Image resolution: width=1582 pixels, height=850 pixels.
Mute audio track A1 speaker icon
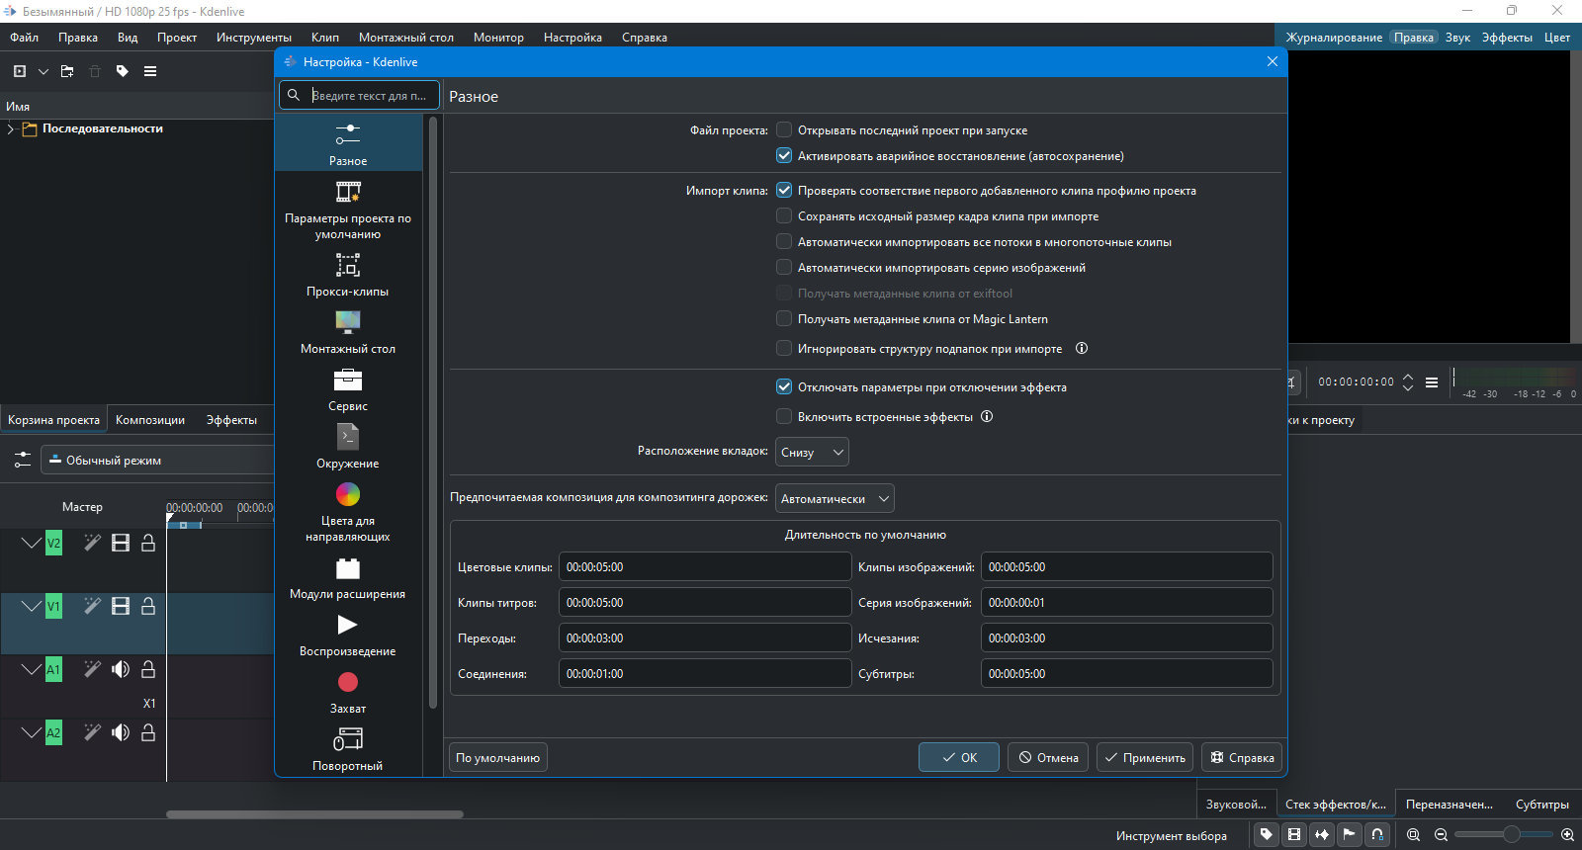pyautogui.click(x=121, y=669)
